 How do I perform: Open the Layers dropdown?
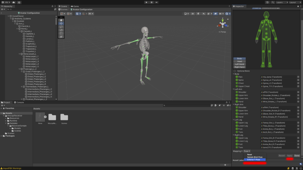[282, 2]
